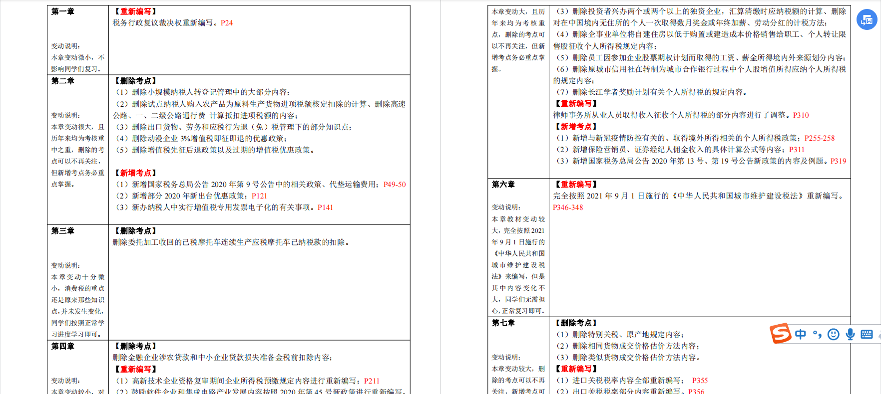Click the P49-50 page reference

tap(395, 185)
